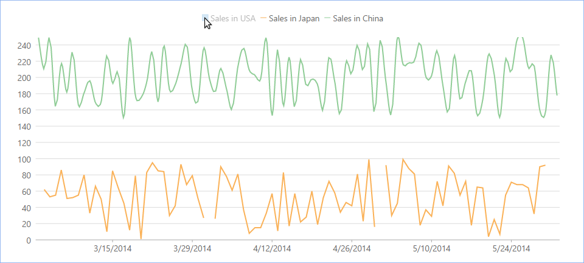The height and width of the screenshot is (263, 584).
Task: Click the 140 value on the y-axis
Action: [24, 127]
